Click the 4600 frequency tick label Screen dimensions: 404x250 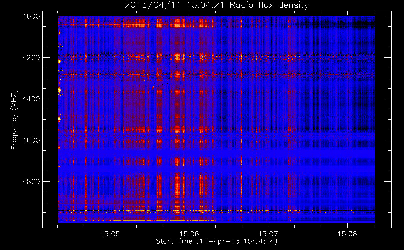point(31,140)
